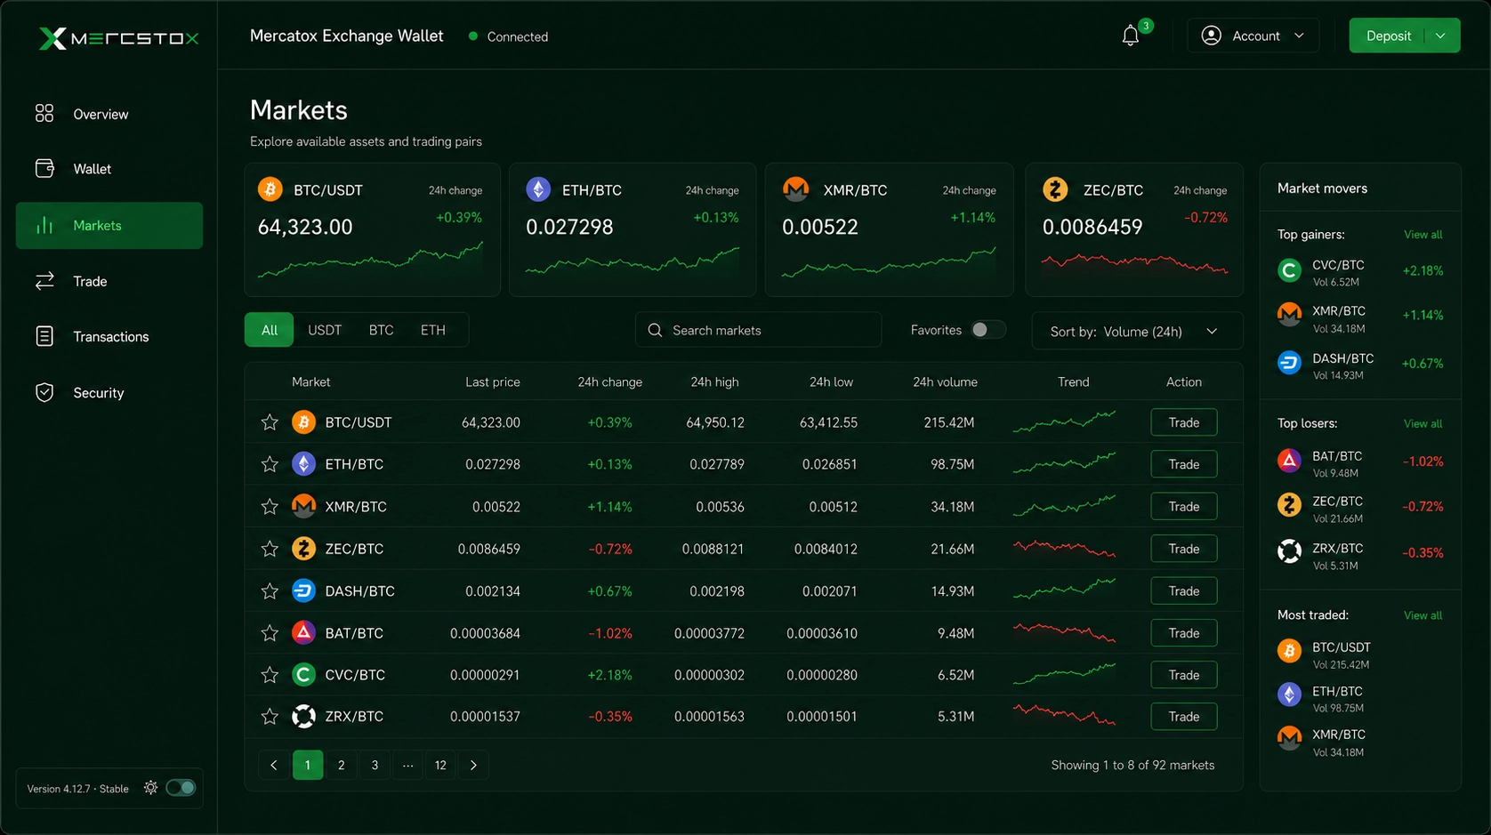Click 24h volume column header
This screenshot has width=1491, height=835.
click(945, 382)
